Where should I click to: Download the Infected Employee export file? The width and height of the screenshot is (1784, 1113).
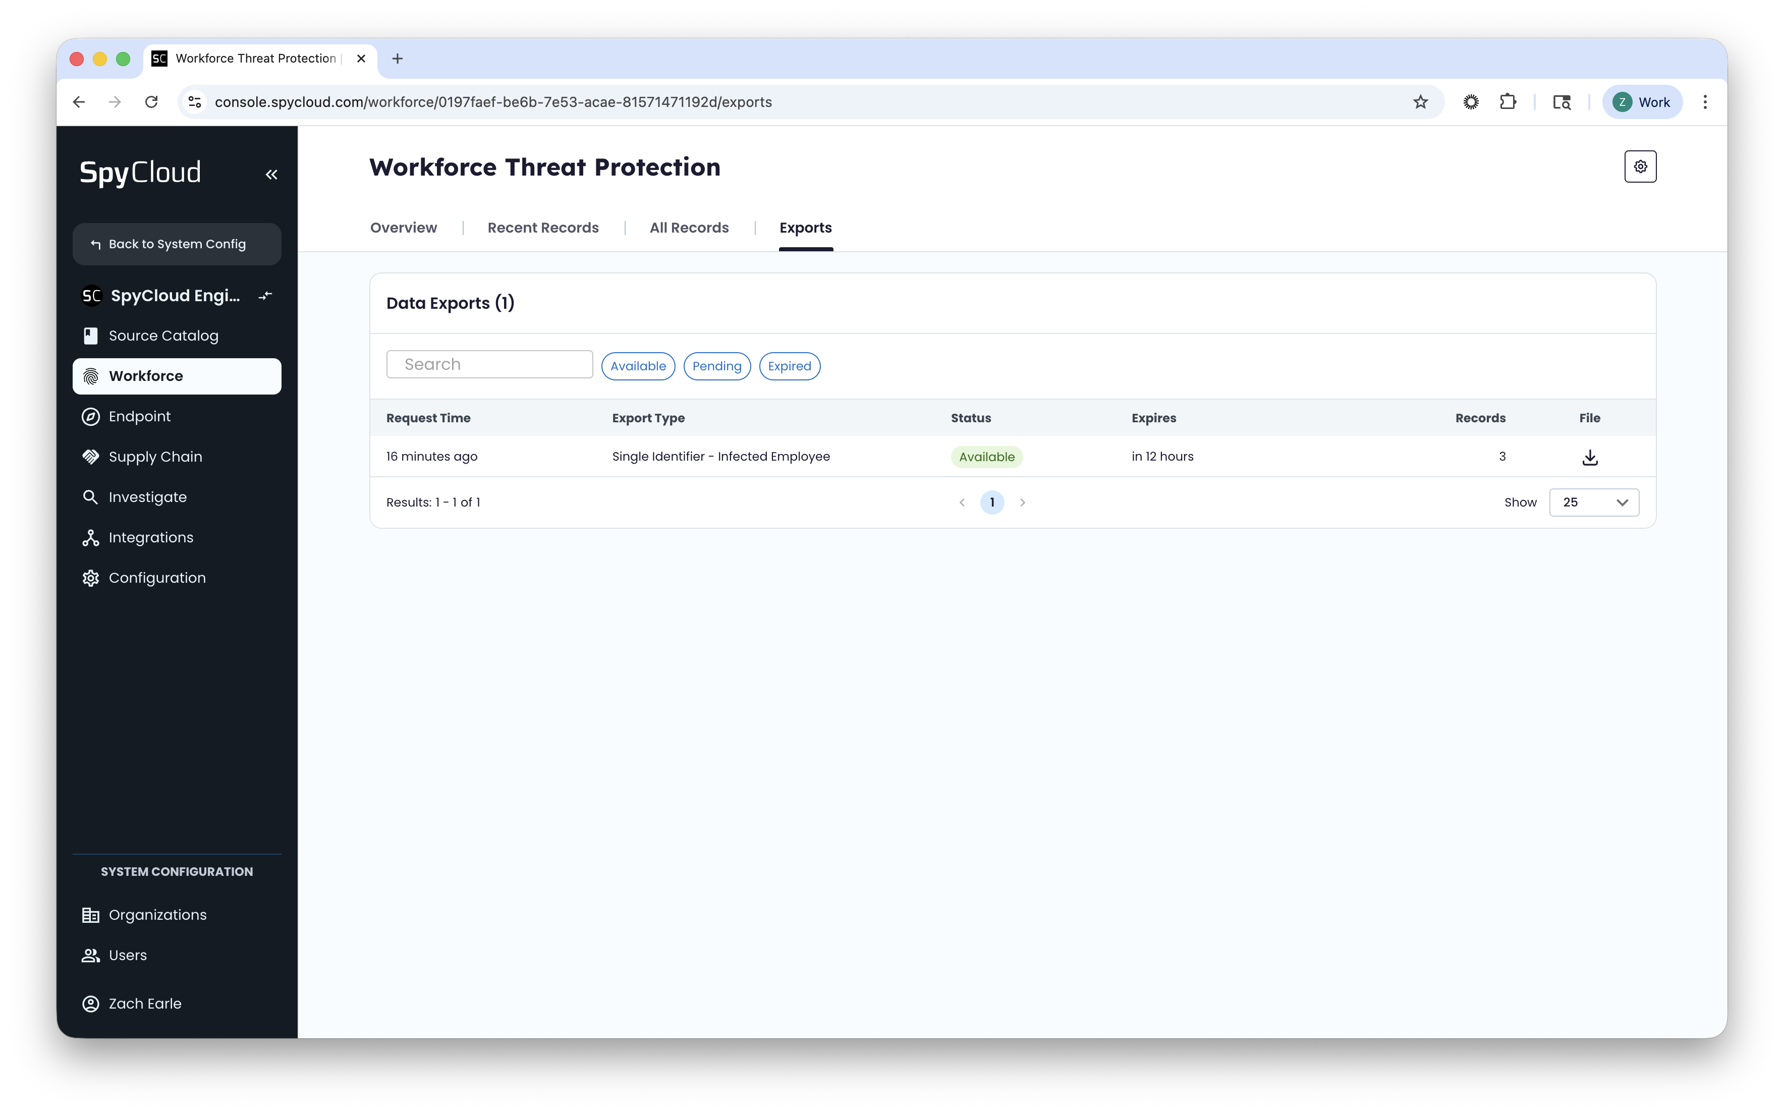[1589, 457]
